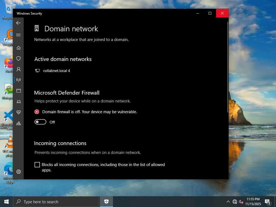Click the collabnet.local network computer icon

[37, 71]
